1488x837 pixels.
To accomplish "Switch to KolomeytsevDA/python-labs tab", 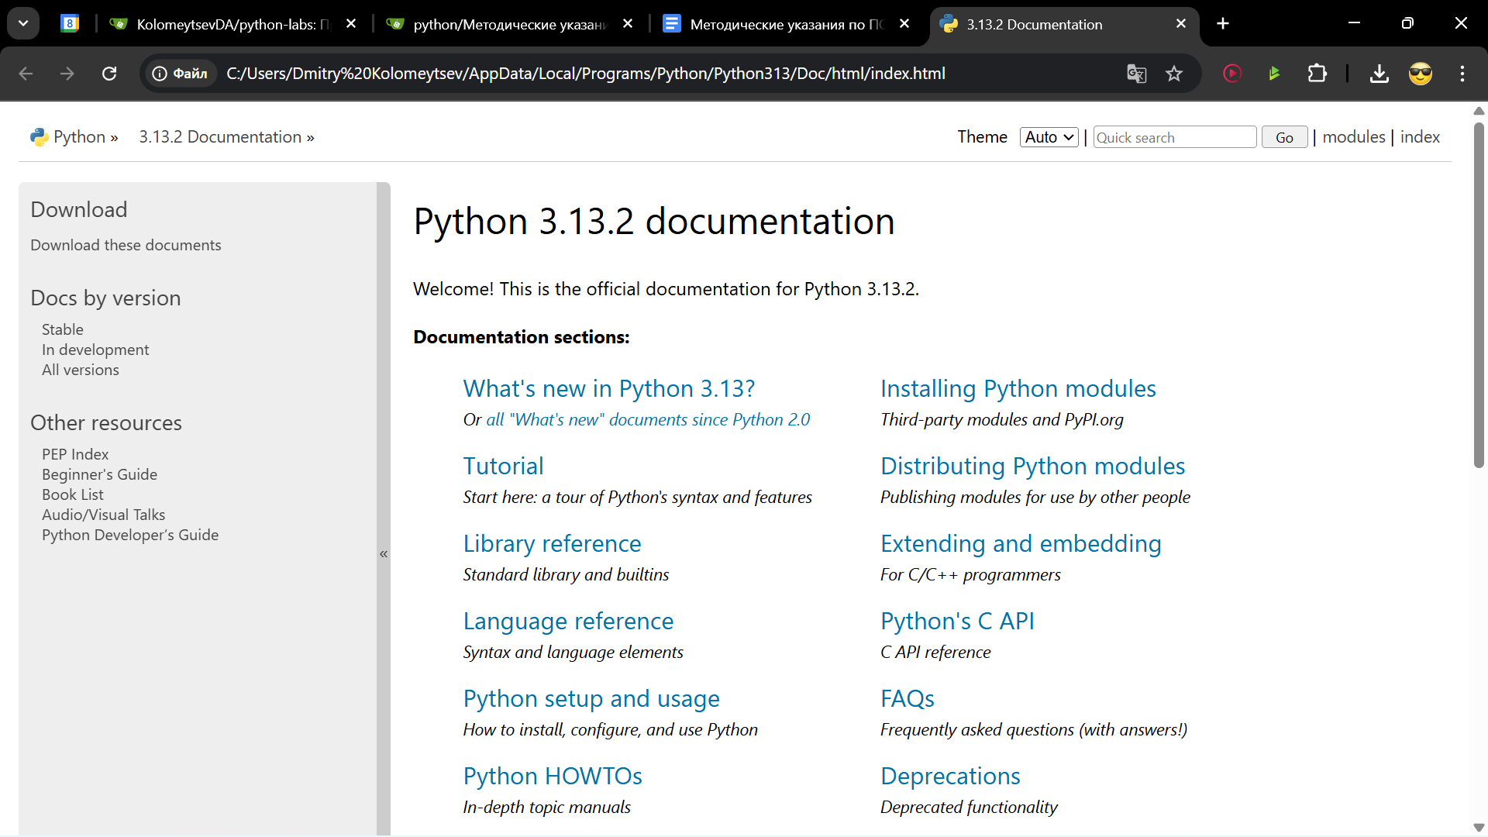I will coord(232,24).
